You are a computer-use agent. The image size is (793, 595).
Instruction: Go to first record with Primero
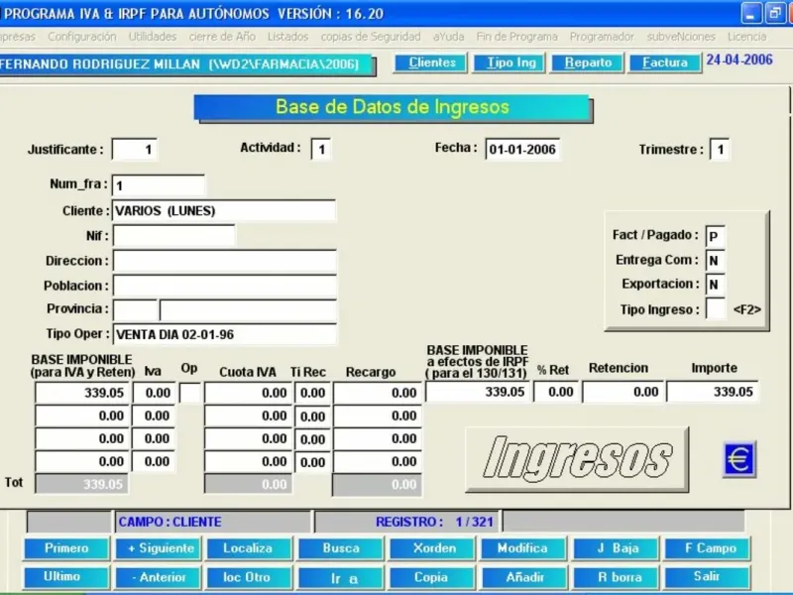(66, 548)
